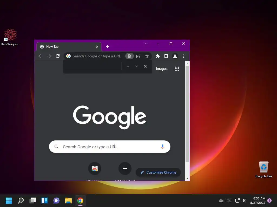Open the notification count badge

(269, 201)
